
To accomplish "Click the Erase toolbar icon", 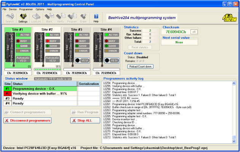I will click(x=83, y=18).
